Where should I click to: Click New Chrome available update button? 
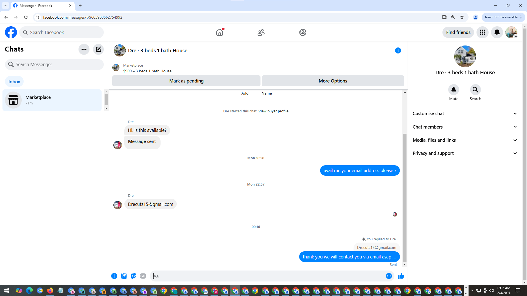(503, 17)
